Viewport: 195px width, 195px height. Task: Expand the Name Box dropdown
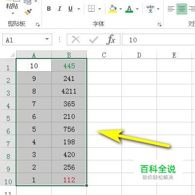pos(47,39)
